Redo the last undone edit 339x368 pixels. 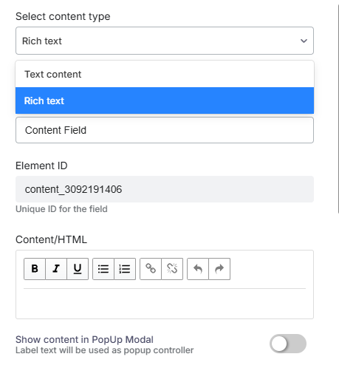219,269
